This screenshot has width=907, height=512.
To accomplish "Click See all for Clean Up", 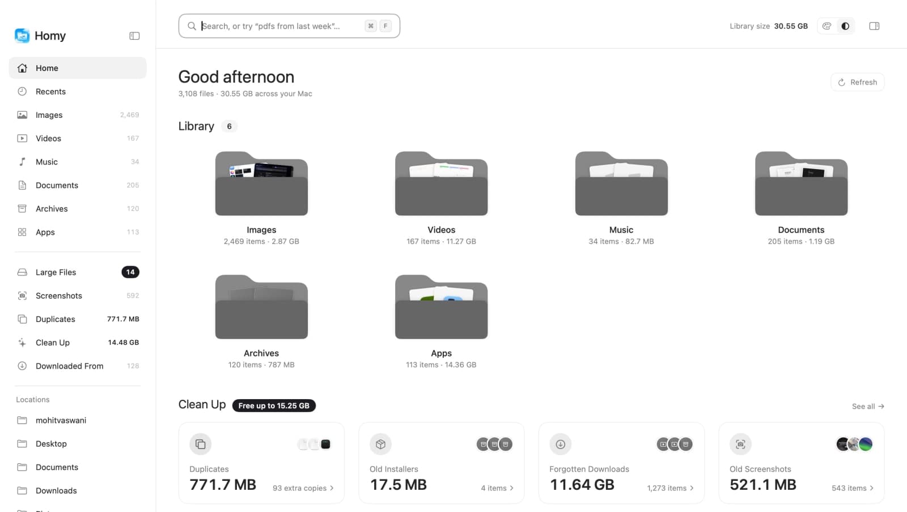I will [868, 407].
